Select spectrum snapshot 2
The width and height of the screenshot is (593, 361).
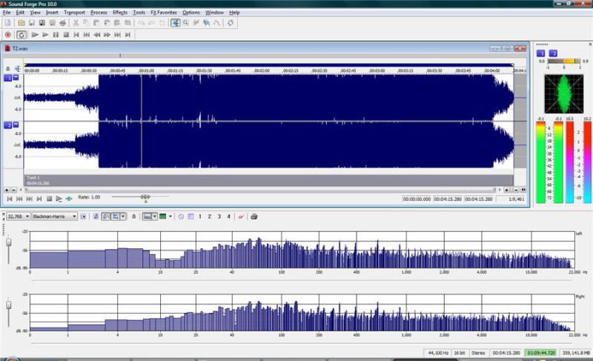(210, 216)
